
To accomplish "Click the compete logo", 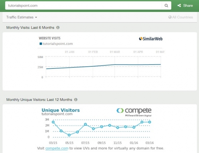I will coord(134,111).
